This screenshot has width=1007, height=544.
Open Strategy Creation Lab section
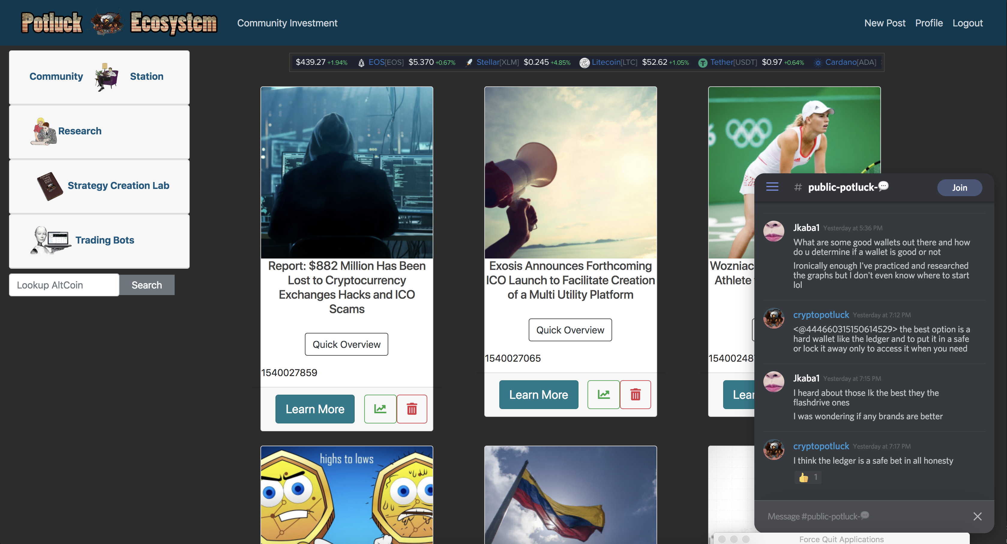click(x=118, y=186)
